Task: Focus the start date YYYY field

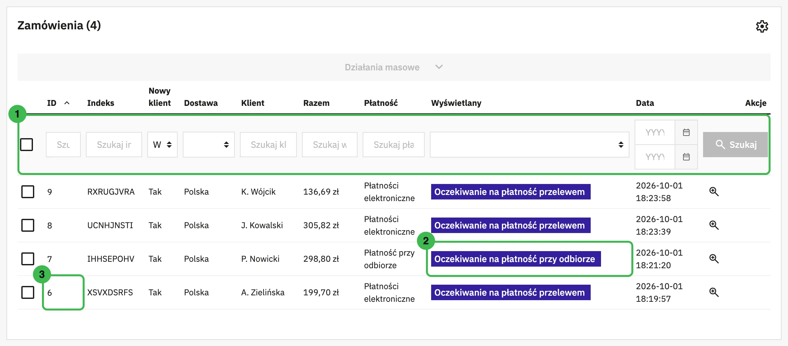Action: pos(655,132)
